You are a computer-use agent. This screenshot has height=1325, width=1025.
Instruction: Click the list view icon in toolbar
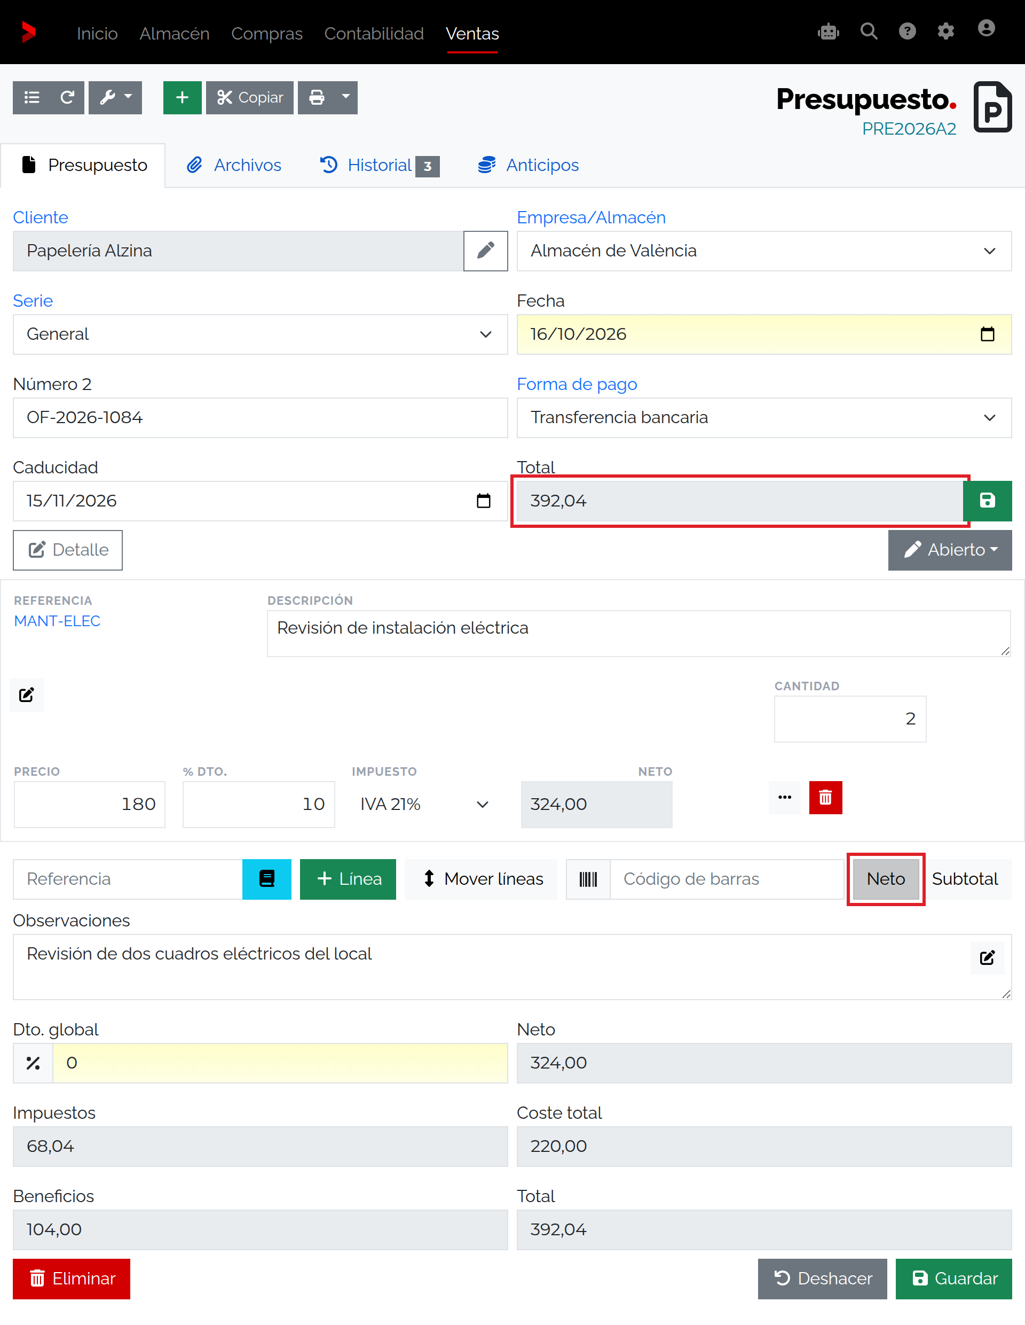click(x=31, y=98)
